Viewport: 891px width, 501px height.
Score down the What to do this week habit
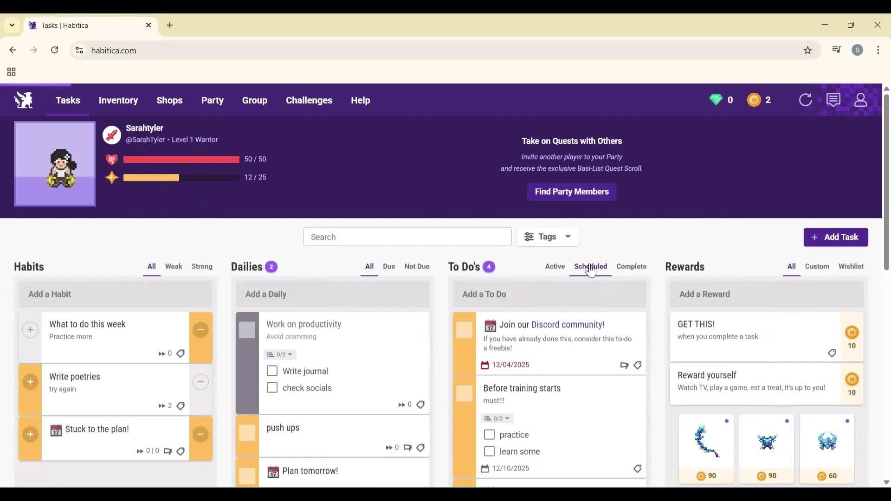(200, 330)
